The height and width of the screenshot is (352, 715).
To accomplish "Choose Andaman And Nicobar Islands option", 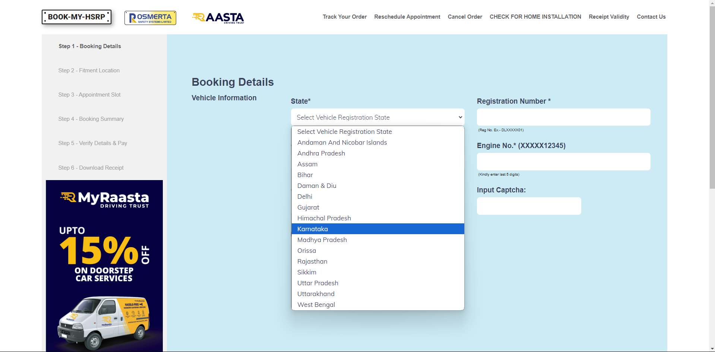I will click(342, 142).
